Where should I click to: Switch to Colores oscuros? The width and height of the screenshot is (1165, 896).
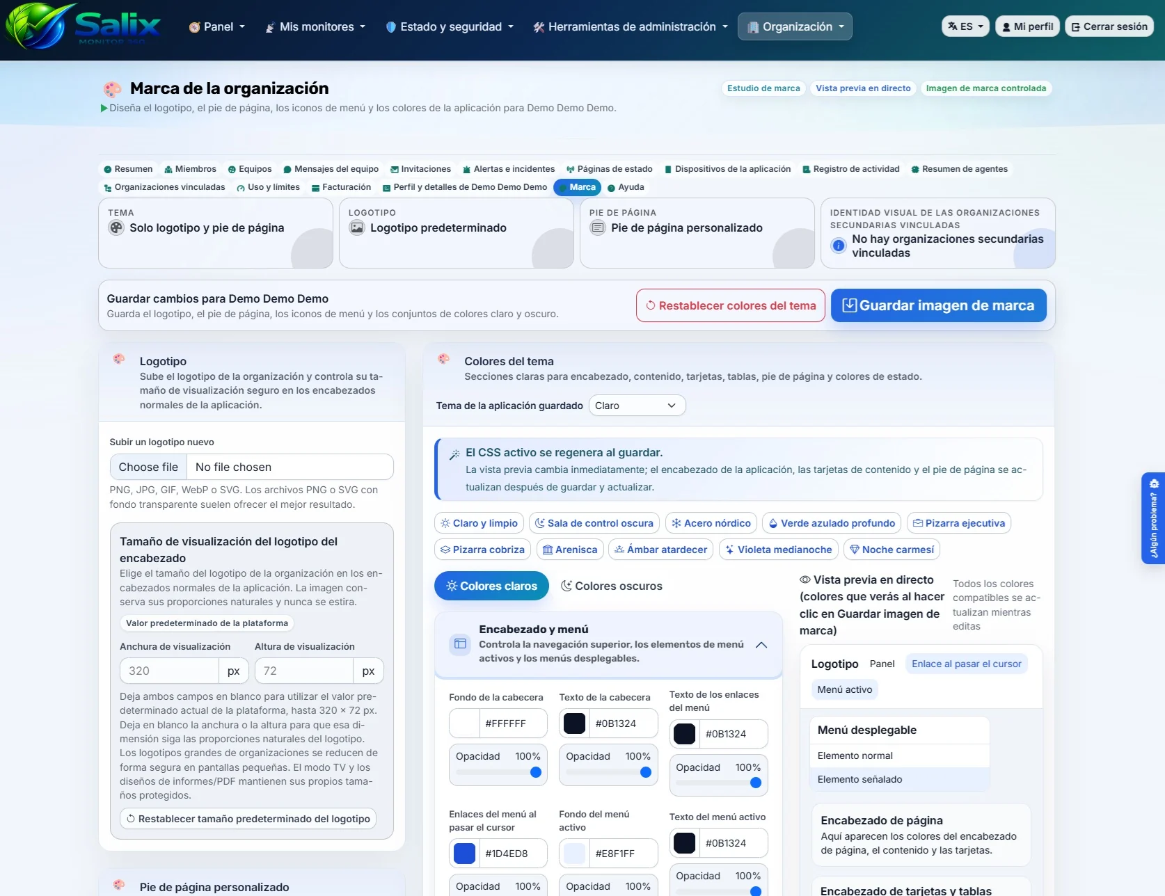coord(611,586)
